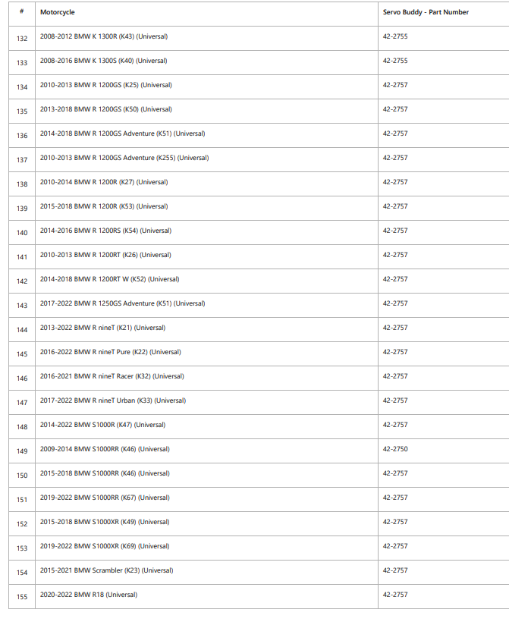
Task: Select 2010-2013 BMW R 1200GS Adventure (K255)
Action: coord(124,158)
